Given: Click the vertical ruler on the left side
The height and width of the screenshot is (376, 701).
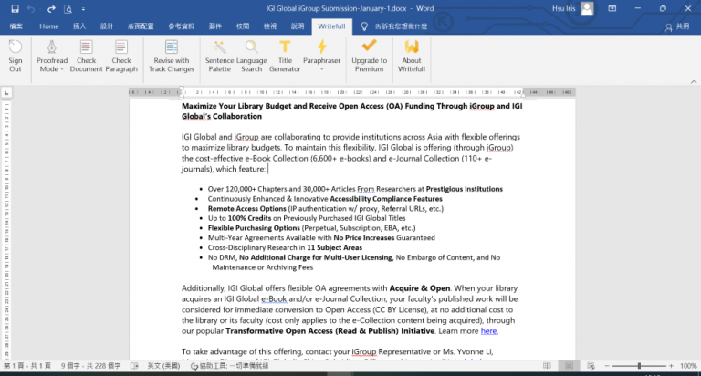Looking at the screenshot, I should 6,229.
